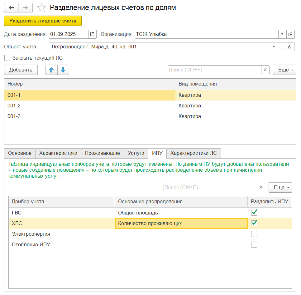This screenshot has width=301, height=295.
Task: Open the upper Еще menu
Action: 284,70
